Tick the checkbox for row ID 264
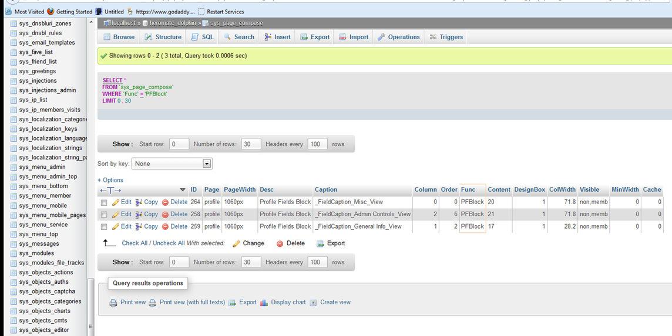This screenshot has width=672, height=336. coord(104,202)
